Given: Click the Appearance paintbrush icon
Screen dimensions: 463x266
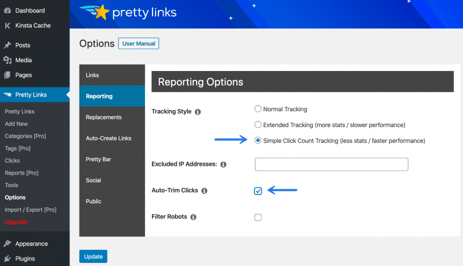Looking at the screenshot, I should pyautogui.click(x=7, y=243).
